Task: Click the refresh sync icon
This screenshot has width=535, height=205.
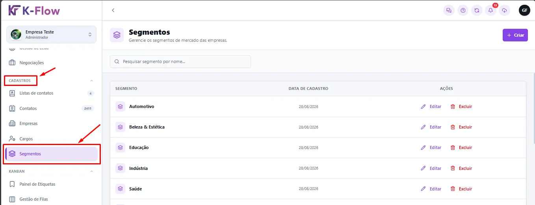Action: point(477,10)
